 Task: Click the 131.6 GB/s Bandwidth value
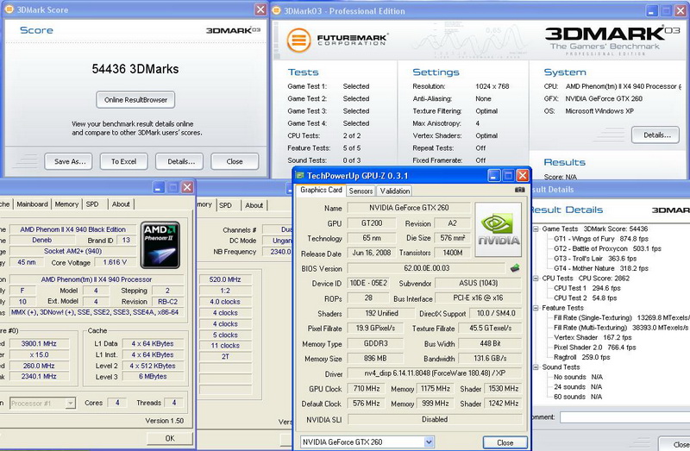(x=490, y=358)
